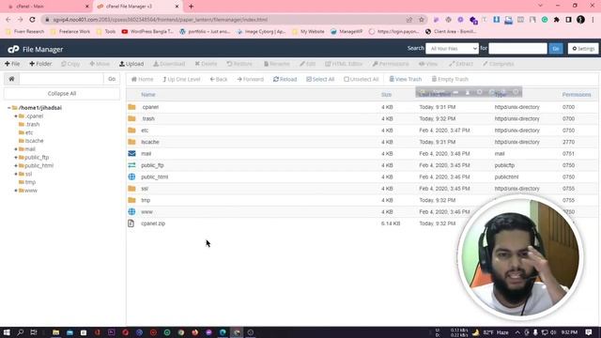Click the Forward navigation button

[250, 79]
